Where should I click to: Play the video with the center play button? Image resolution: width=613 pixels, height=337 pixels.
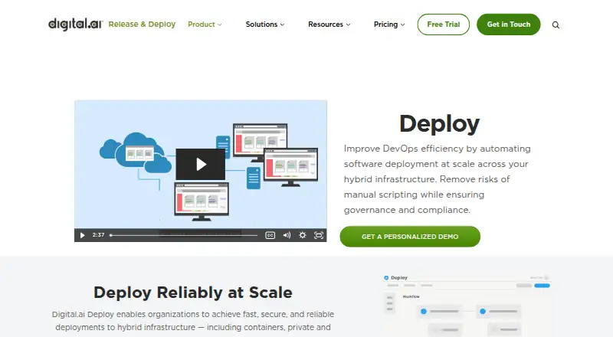click(201, 164)
